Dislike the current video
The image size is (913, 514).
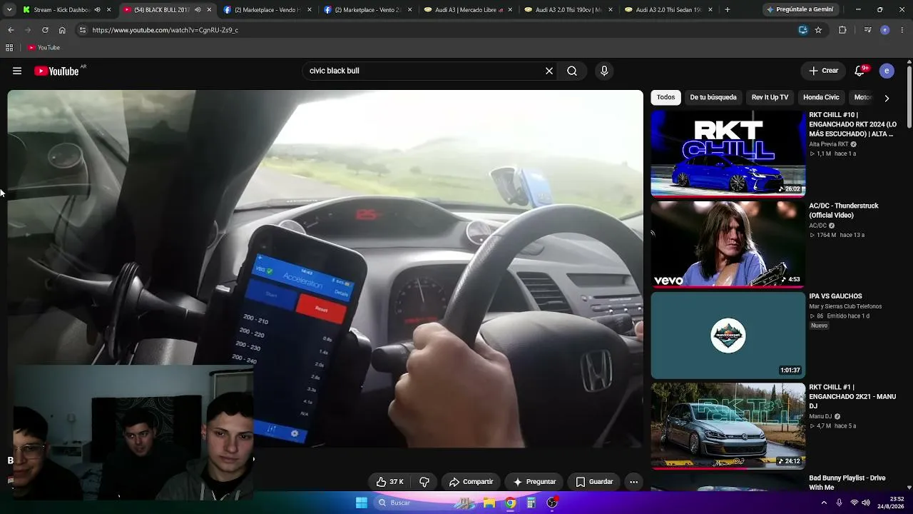tap(424, 482)
